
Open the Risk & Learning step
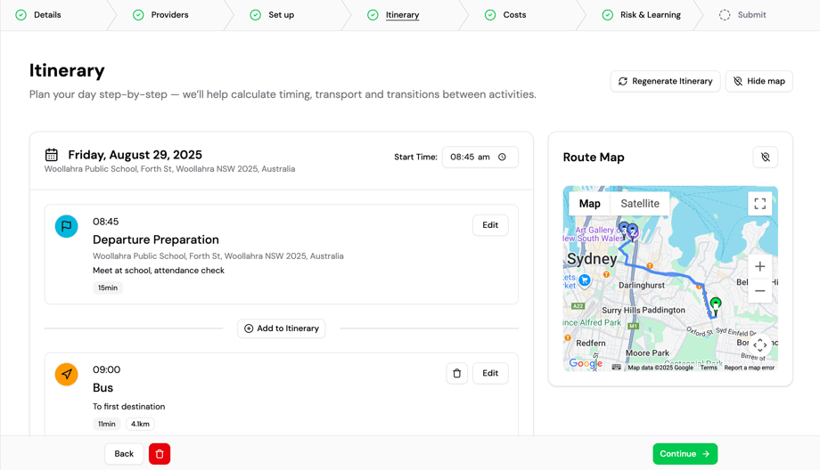(x=650, y=15)
